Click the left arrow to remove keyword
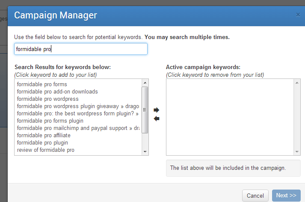This screenshot has width=305, height=202. pos(157,118)
